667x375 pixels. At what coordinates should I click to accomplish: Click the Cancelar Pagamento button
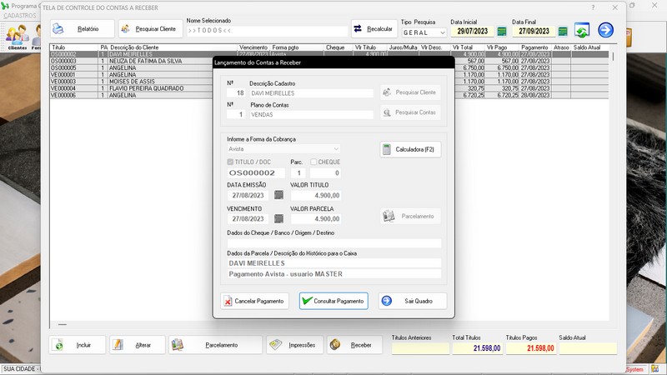254,301
